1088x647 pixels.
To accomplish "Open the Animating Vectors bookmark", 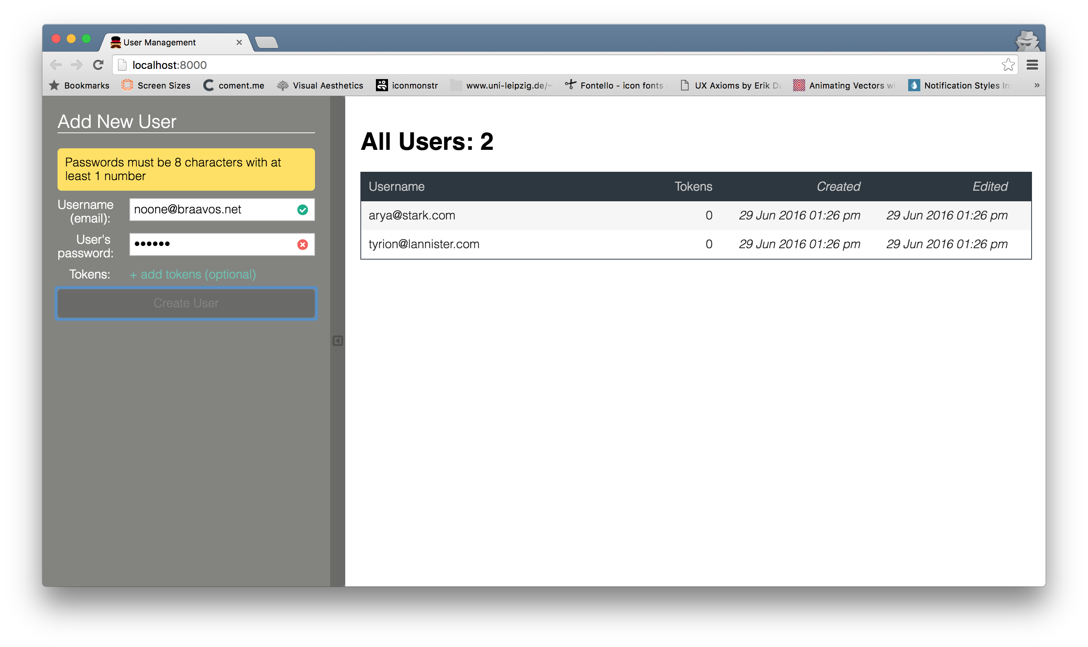I will (x=844, y=86).
